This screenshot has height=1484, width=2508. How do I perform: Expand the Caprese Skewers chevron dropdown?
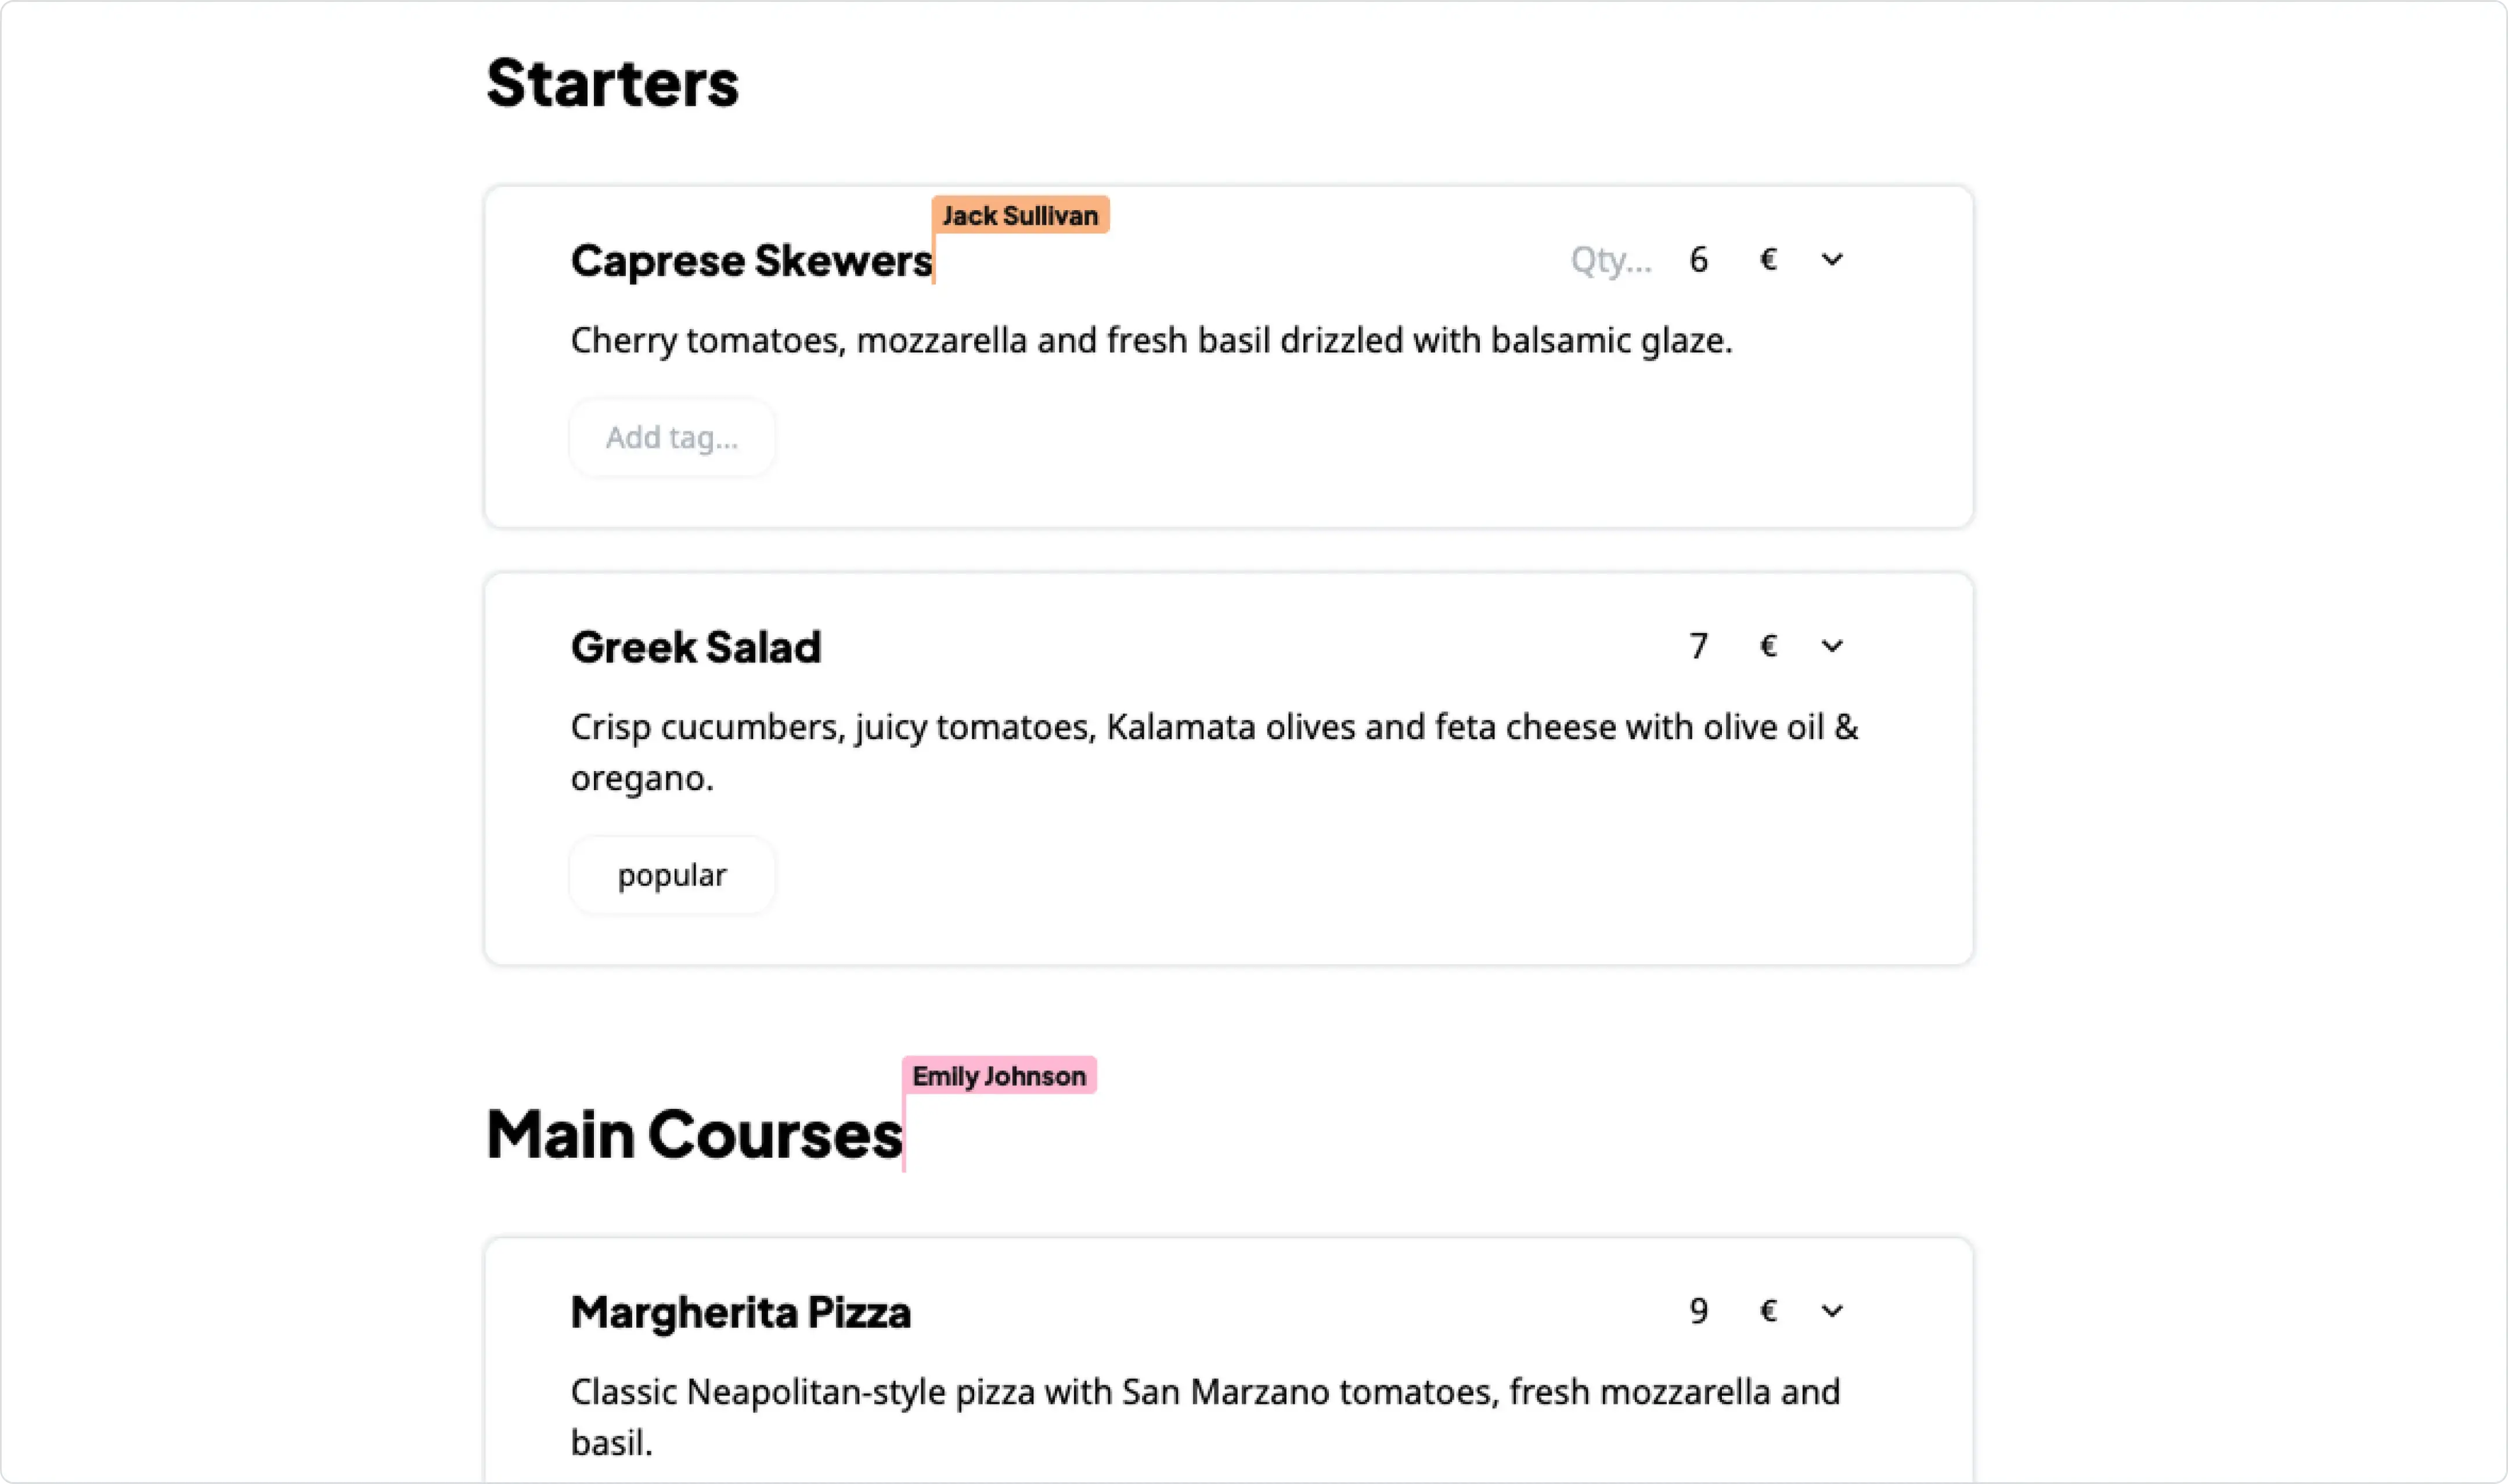[x=1831, y=260]
